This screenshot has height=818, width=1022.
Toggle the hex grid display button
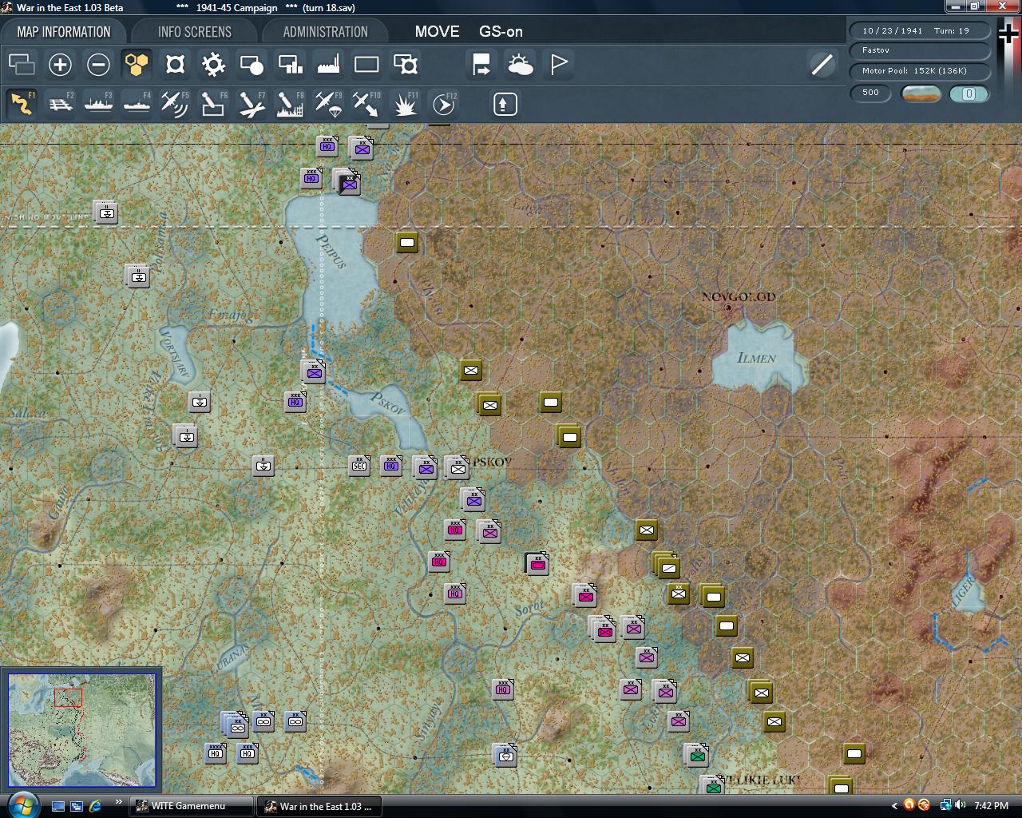pyautogui.click(x=137, y=65)
